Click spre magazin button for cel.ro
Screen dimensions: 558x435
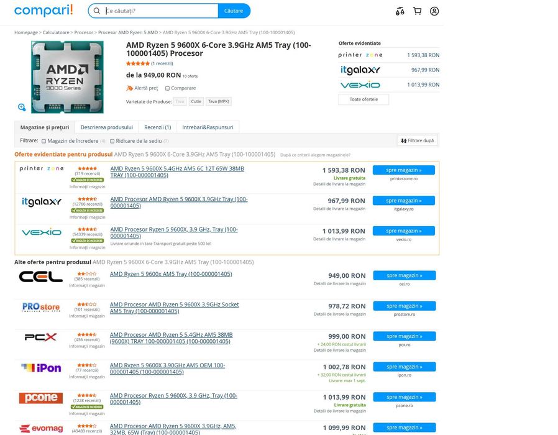pos(405,275)
